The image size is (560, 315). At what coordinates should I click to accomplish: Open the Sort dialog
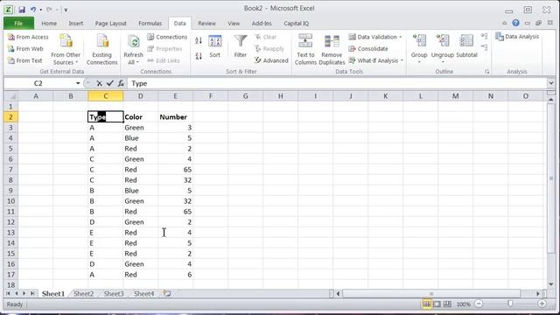point(215,46)
